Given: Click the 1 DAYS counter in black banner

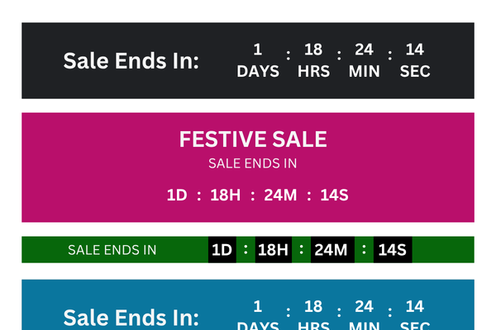Looking at the screenshot, I should [258, 60].
